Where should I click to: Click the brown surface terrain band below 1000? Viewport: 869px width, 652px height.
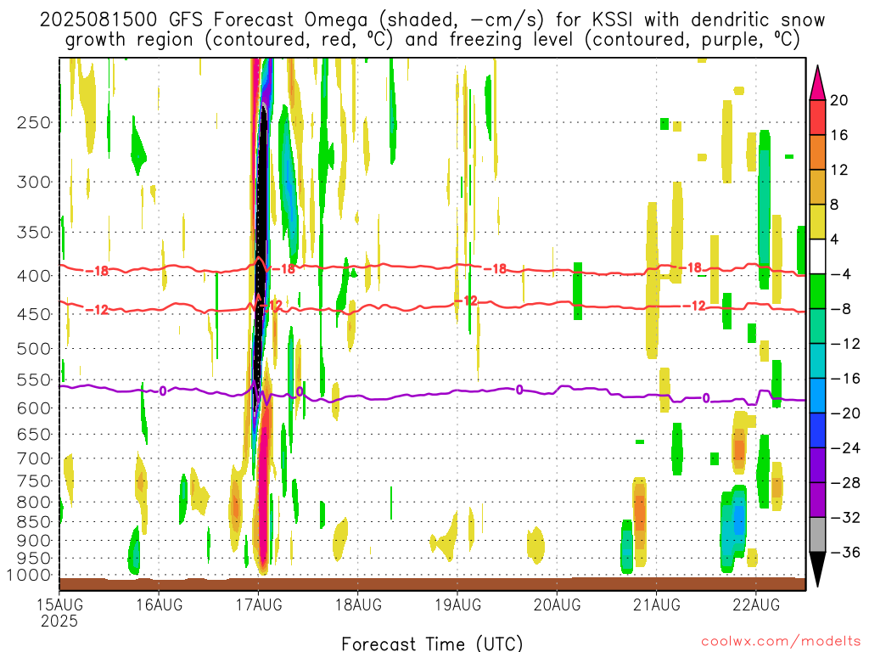click(432, 584)
